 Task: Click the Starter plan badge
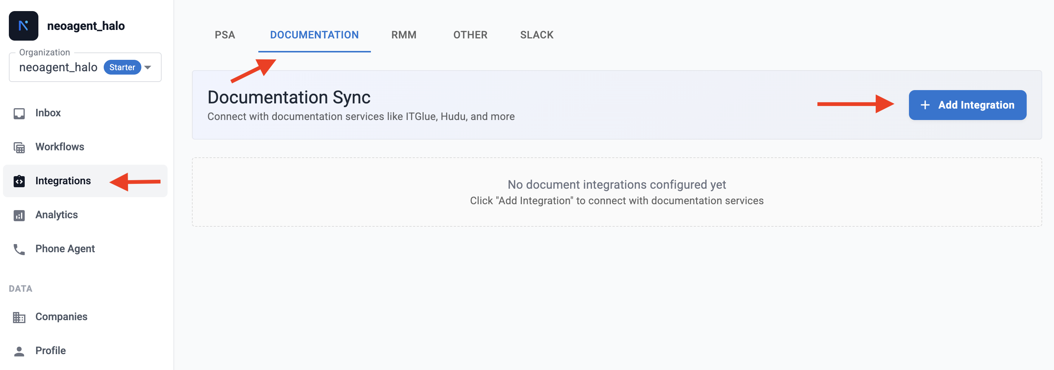pos(123,67)
